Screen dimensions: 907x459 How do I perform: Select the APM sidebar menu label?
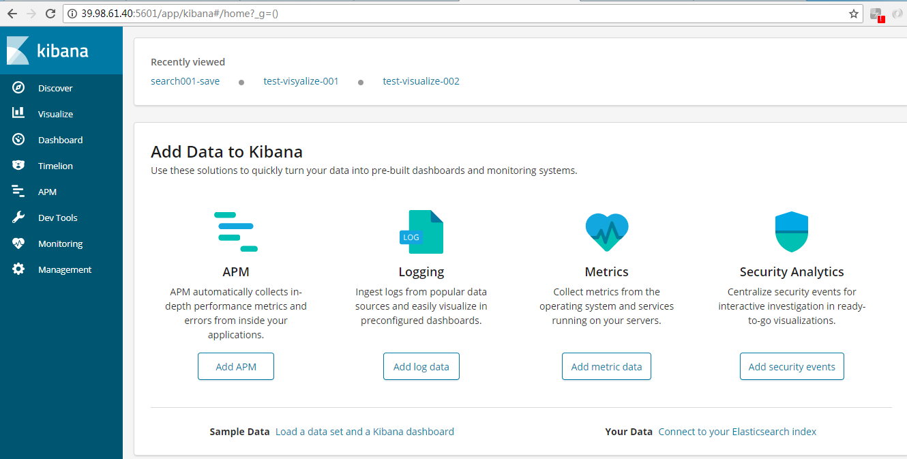coord(47,192)
